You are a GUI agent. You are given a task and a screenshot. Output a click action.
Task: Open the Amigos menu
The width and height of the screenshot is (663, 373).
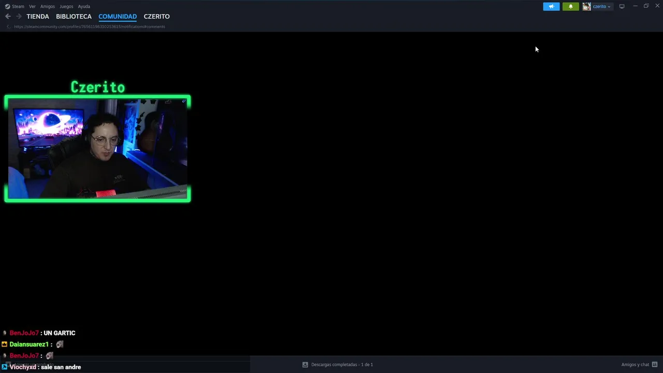[x=48, y=6]
